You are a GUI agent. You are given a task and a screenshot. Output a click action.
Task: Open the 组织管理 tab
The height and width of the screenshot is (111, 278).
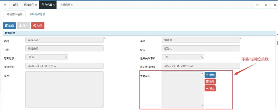click(65, 5)
